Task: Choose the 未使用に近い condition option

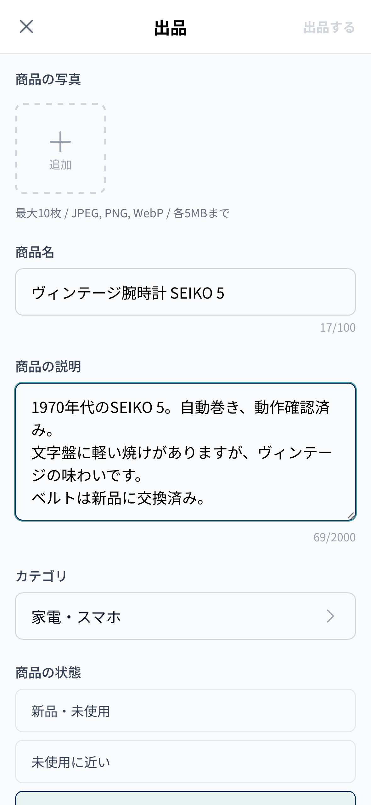Action: coord(185,762)
